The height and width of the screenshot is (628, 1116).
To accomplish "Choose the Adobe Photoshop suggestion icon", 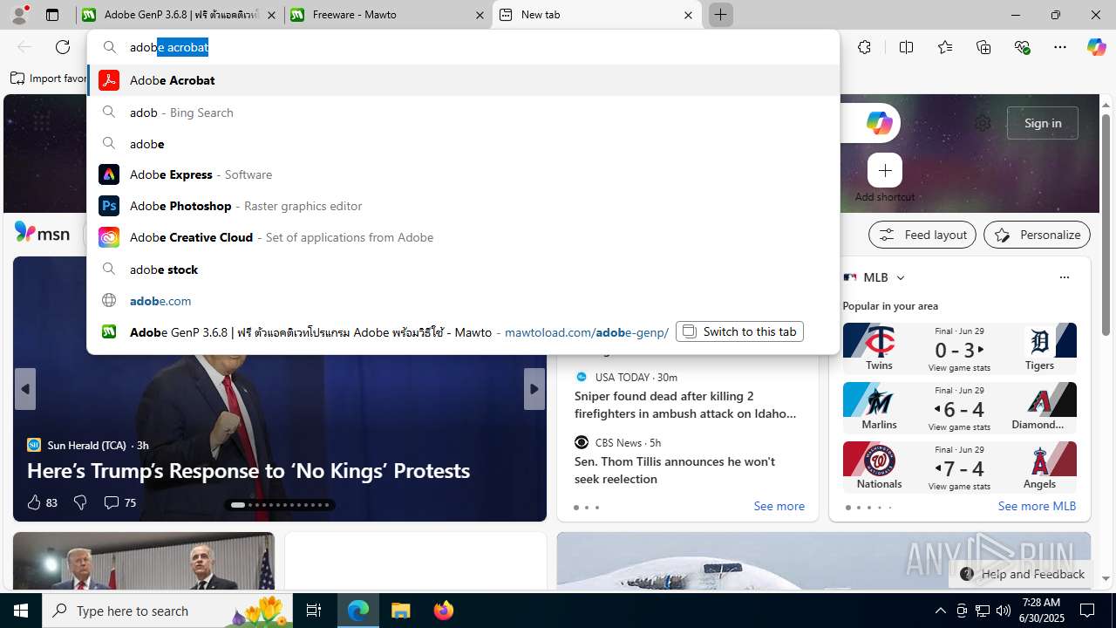I will (109, 206).
